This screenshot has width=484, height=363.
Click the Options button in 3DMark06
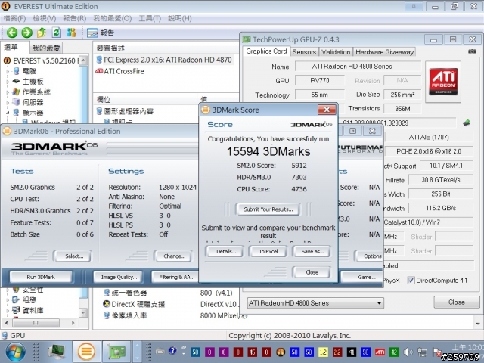point(369,256)
